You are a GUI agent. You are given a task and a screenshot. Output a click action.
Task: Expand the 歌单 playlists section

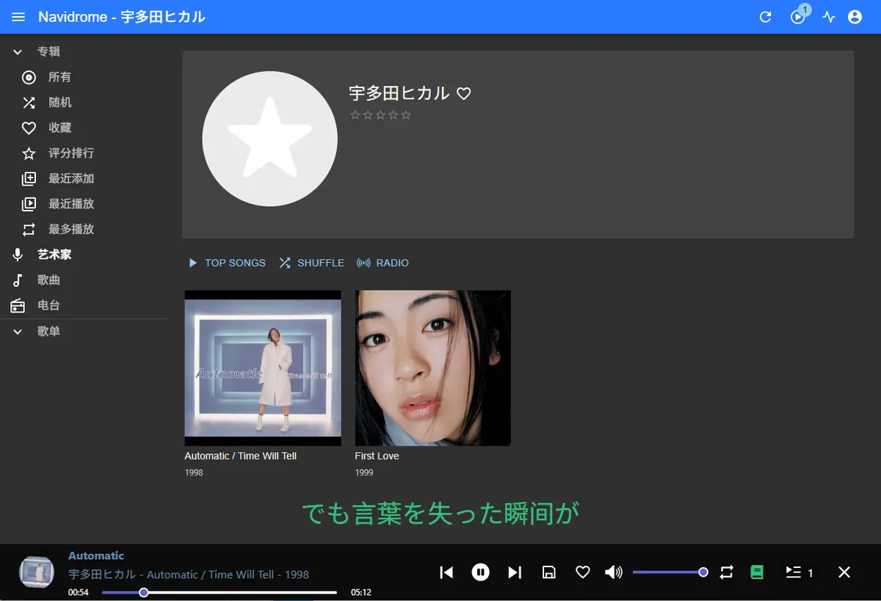pyautogui.click(x=84, y=332)
